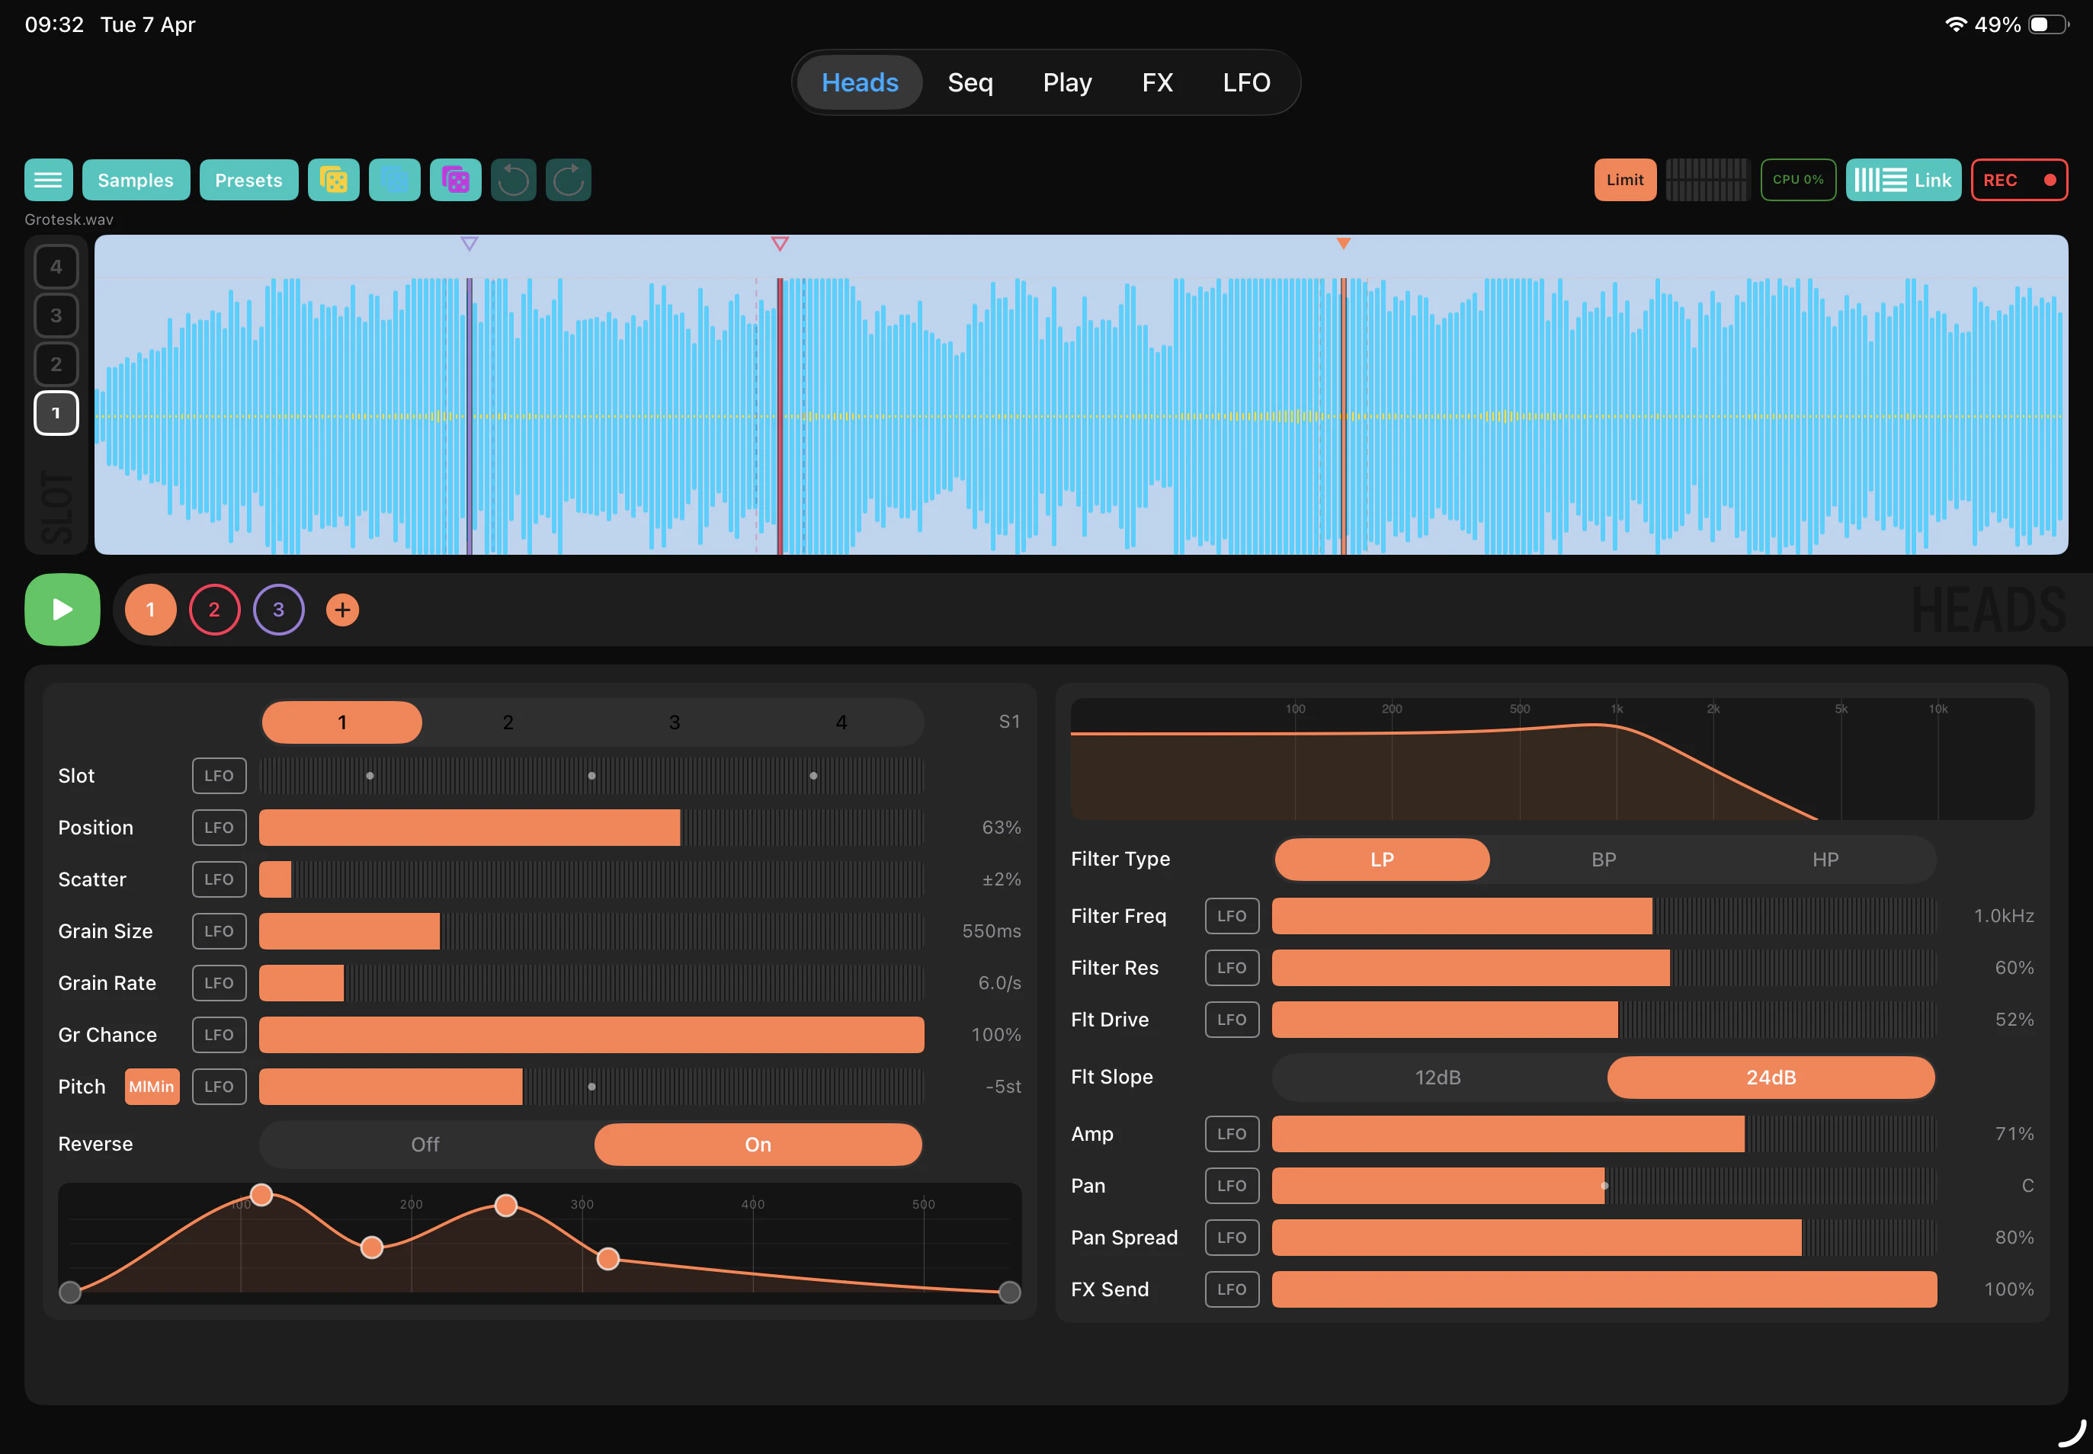Viewport: 2093px width, 1454px height.
Task: Open the MIMin pitch quantize selector
Action: coord(151,1087)
